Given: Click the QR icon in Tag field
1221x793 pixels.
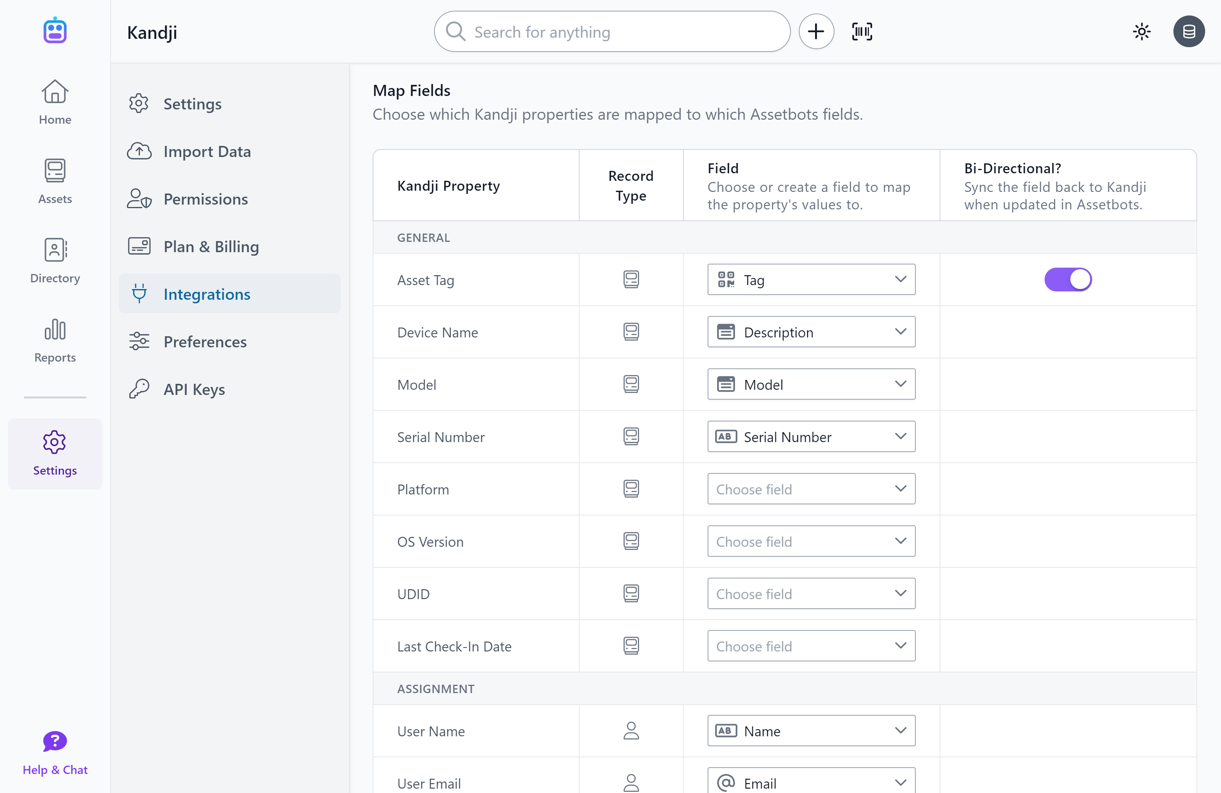Looking at the screenshot, I should 726,280.
